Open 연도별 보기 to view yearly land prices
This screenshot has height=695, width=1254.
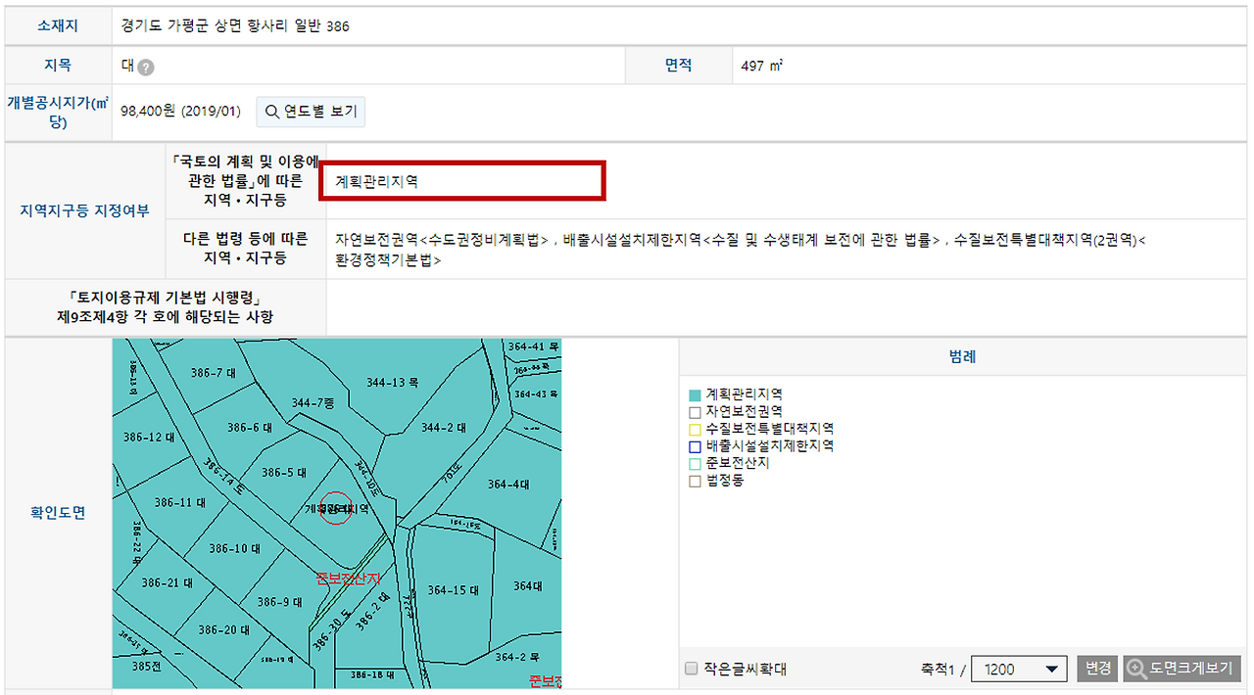tap(310, 112)
